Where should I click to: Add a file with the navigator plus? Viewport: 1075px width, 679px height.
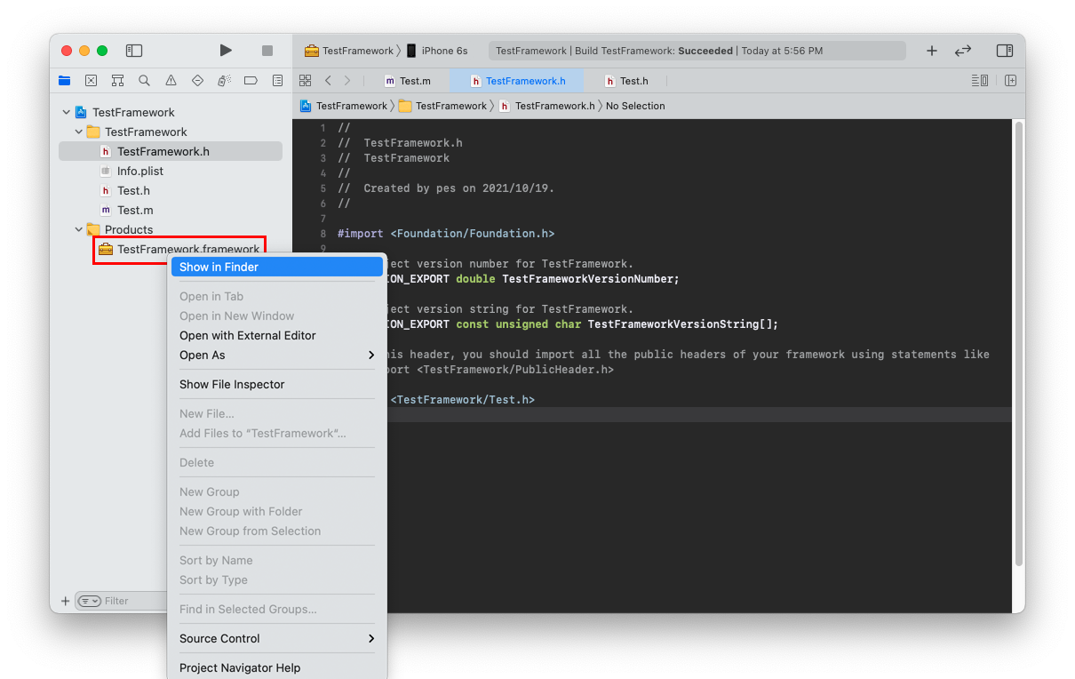tap(65, 601)
